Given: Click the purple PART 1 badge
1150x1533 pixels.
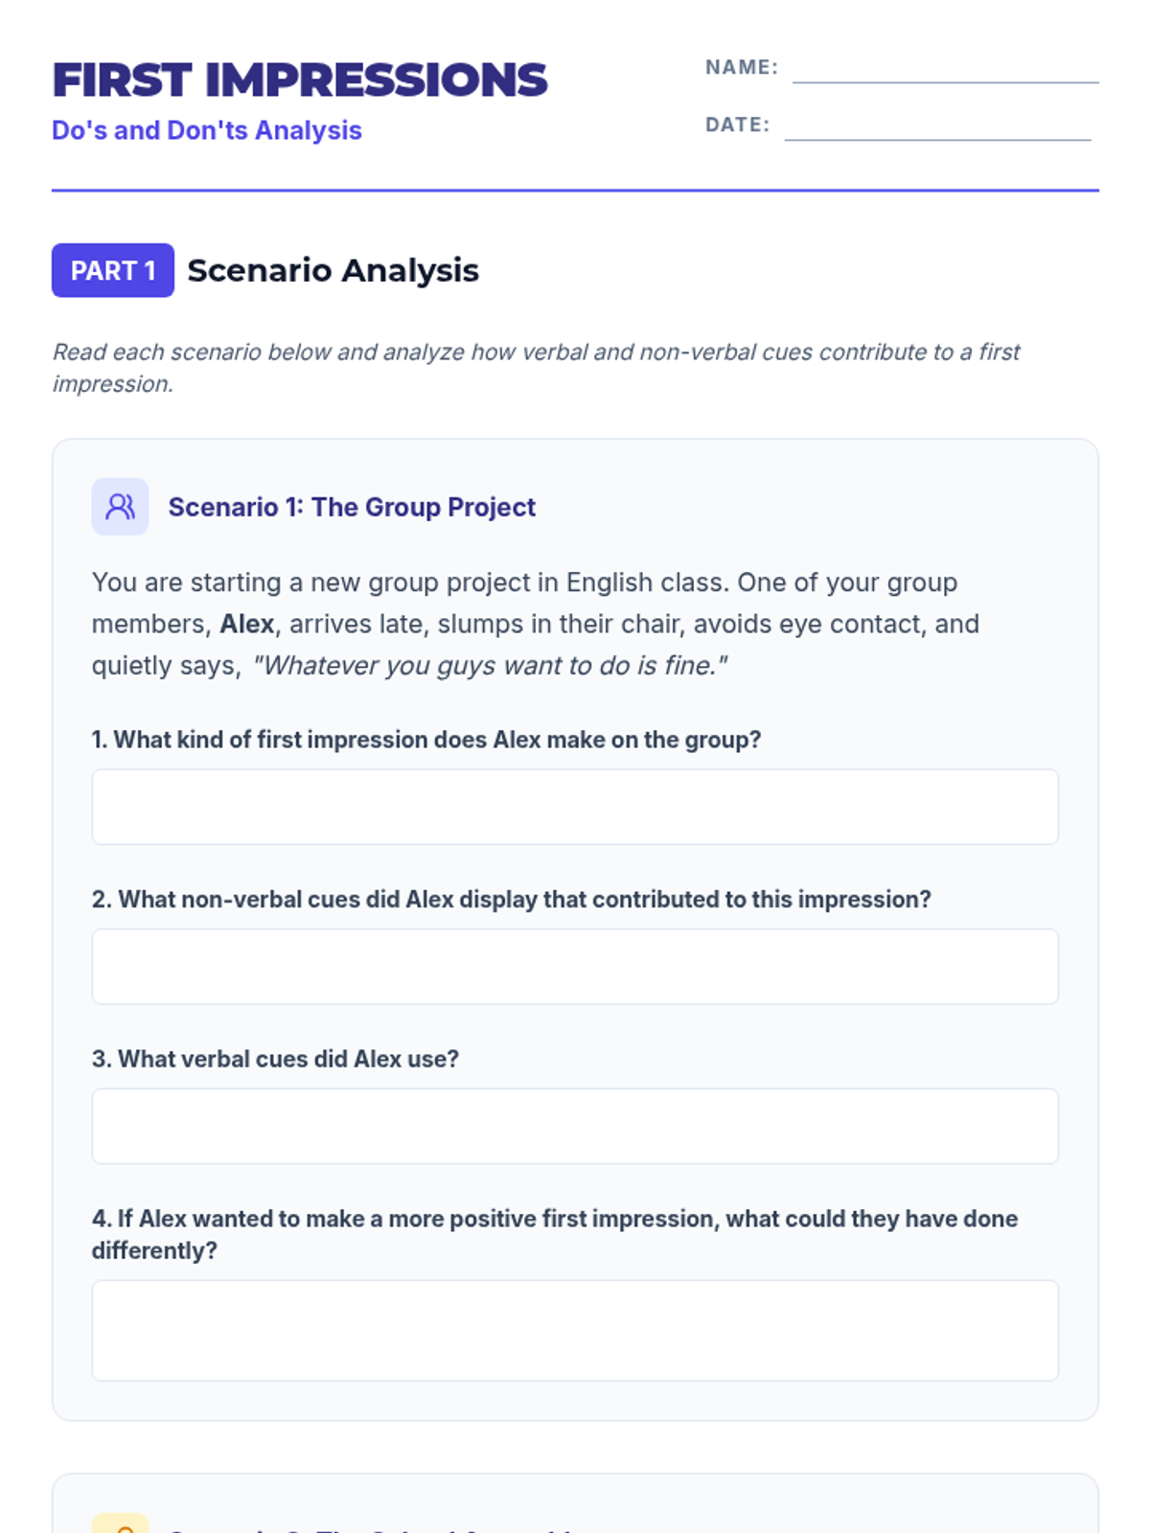Looking at the screenshot, I should click(113, 270).
